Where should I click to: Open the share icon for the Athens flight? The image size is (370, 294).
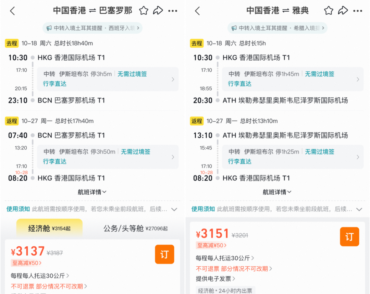pos(343,11)
